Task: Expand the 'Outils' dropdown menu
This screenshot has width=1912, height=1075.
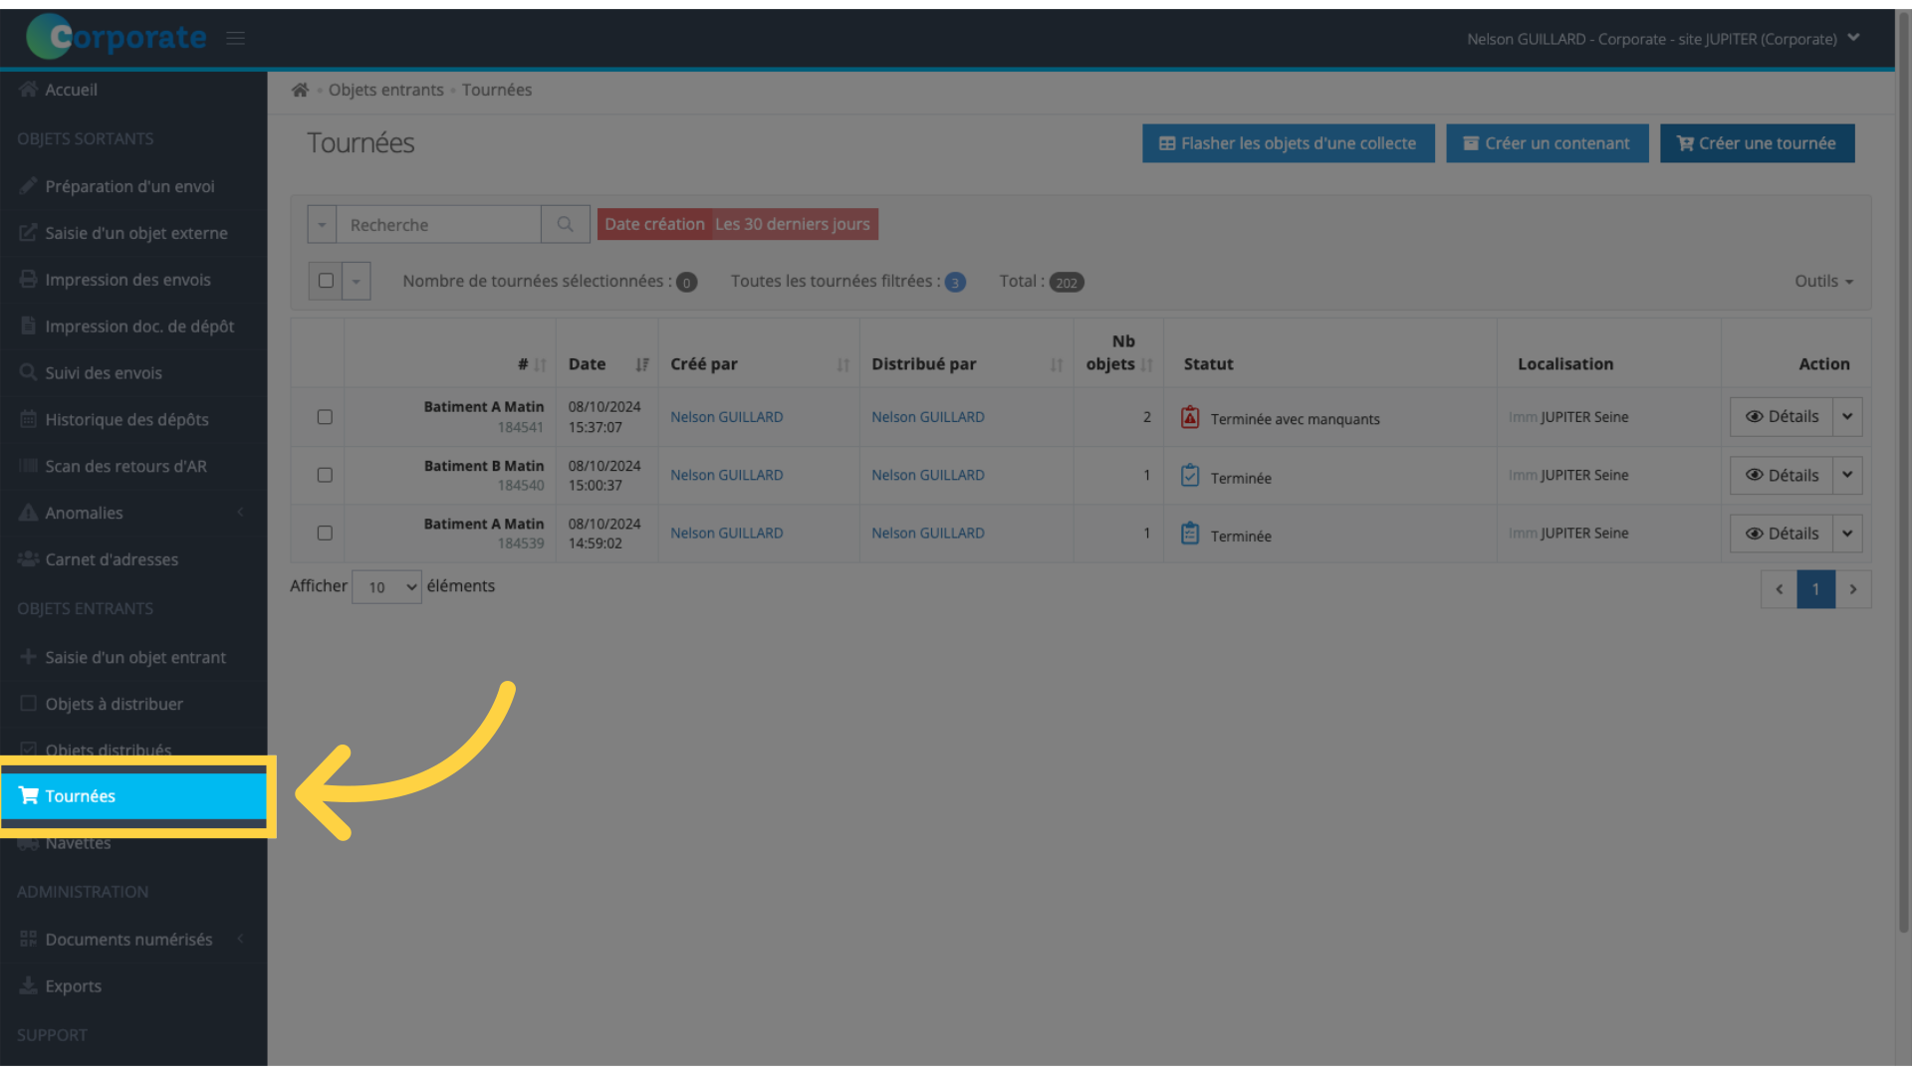Action: 1822,281
